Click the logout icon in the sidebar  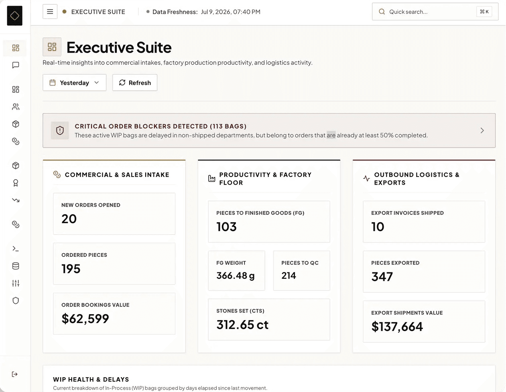(x=15, y=374)
